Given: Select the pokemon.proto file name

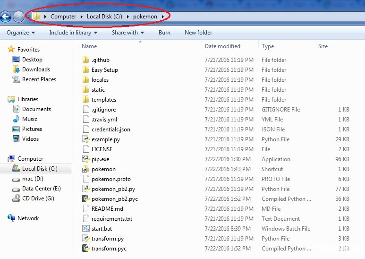Looking at the screenshot, I should tap(111, 179).
